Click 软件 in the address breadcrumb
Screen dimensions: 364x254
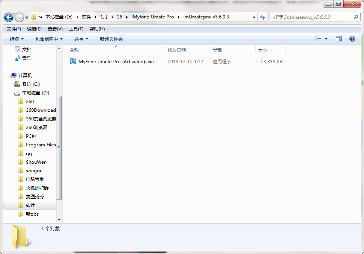[86, 17]
